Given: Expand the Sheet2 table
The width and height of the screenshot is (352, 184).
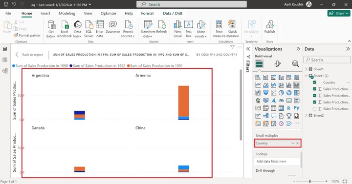Looking at the screenshot, I should coord(306,115).
